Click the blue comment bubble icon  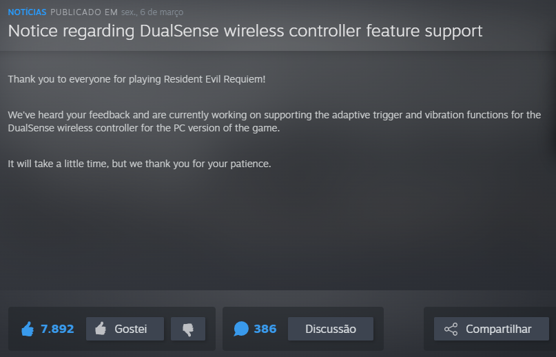point(240,329)
